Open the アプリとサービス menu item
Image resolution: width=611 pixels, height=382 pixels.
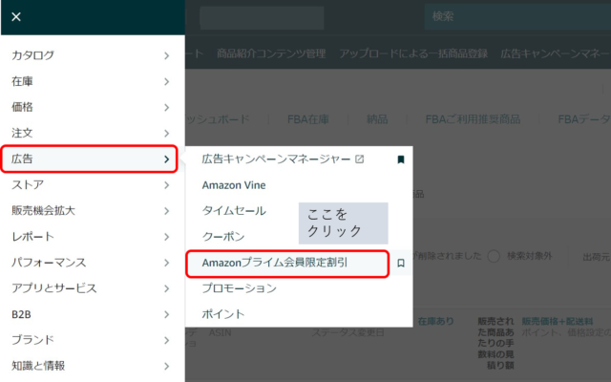pyautogui.click(x=93, y=288)
